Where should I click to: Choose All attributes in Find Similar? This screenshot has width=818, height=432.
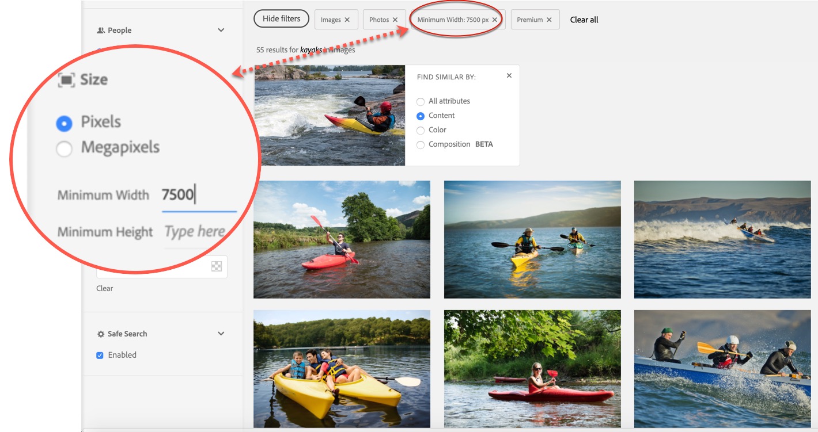421,102
